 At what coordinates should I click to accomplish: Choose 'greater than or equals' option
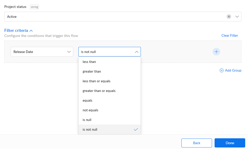click(x=99, y=91)
